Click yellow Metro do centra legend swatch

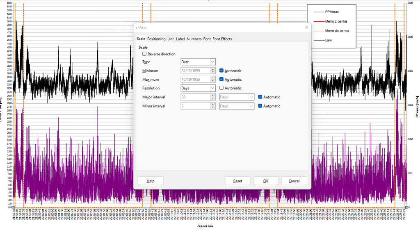(x=319, y=31)
